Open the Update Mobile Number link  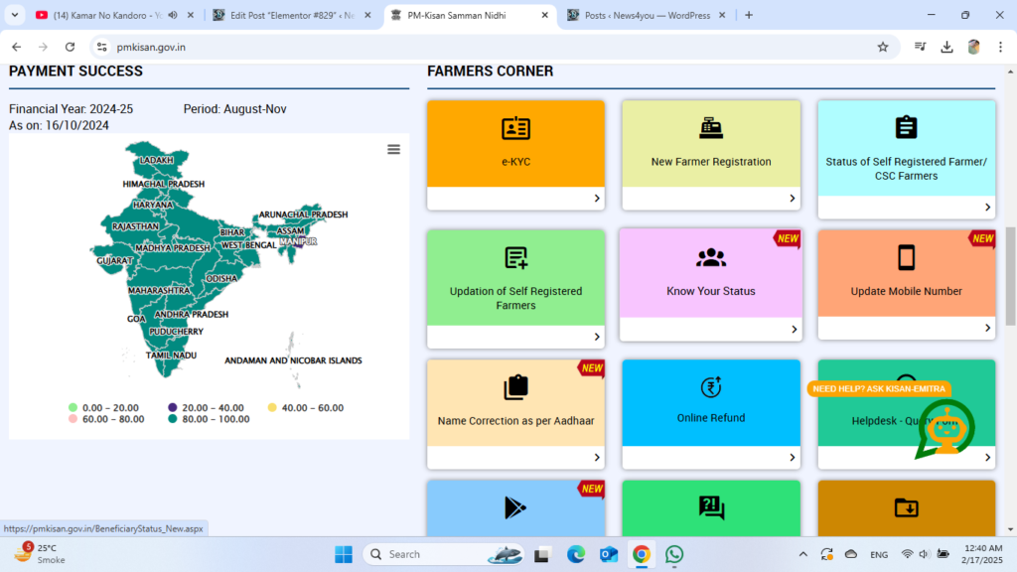(906, 291)
